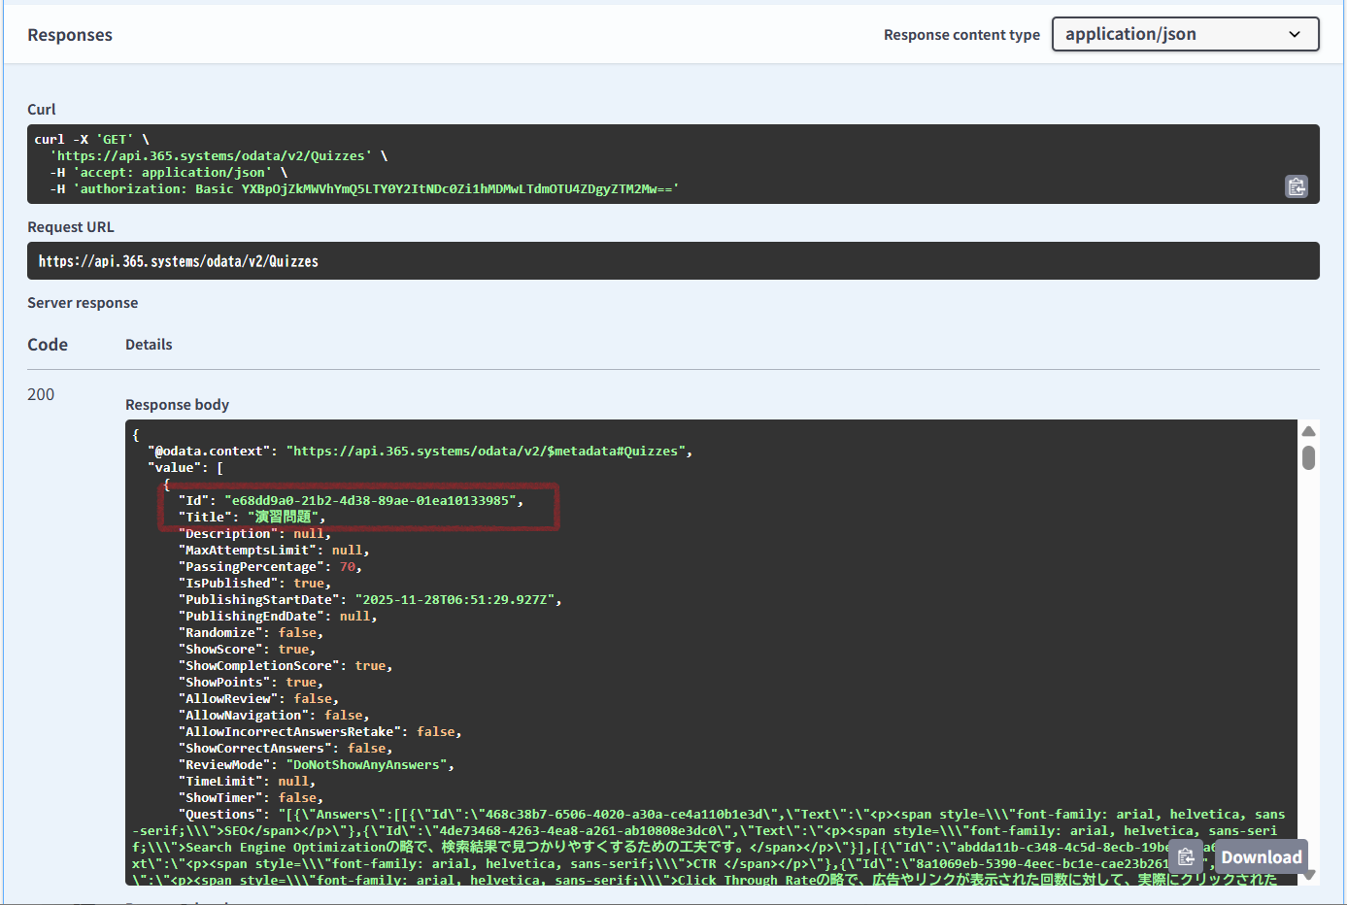The image size is (1347, 905).
Task: Click the "ShowCorrectAnswers": false line
Action: point(286,749)
